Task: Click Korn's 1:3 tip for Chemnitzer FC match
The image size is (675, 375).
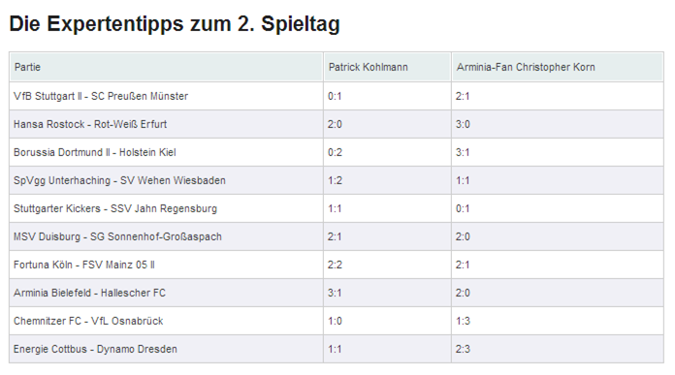Action: click(x=463, y=321)
